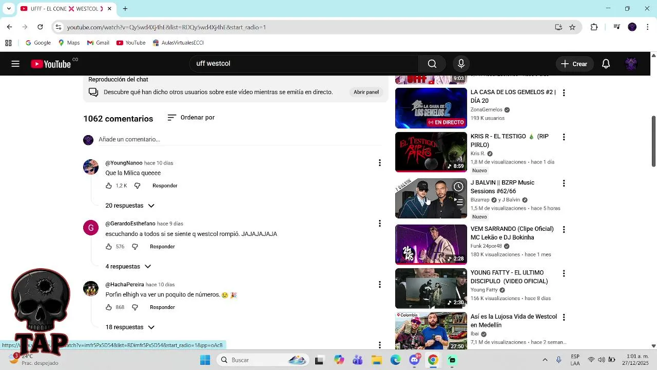
Task: Open a new Chrome tab
Action: click(x=125, y=9)
